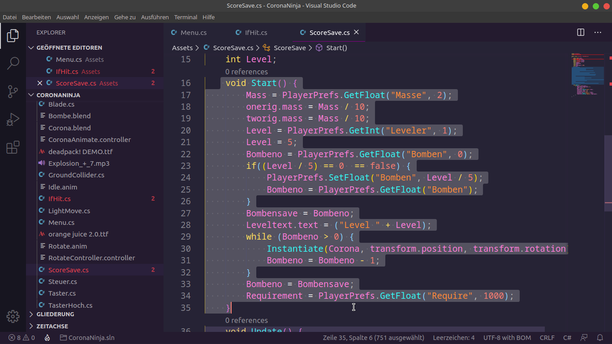Open the editor More Actions menu

click(598, 32)
